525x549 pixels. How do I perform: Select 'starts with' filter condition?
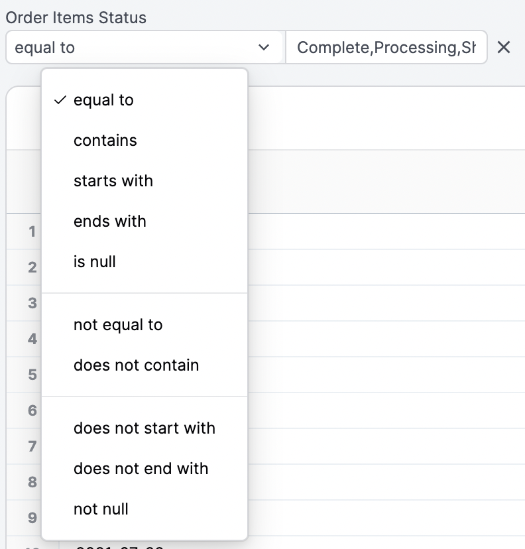[113, 181]
